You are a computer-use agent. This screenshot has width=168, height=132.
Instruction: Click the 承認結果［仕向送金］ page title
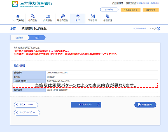[x=35, y=28]
